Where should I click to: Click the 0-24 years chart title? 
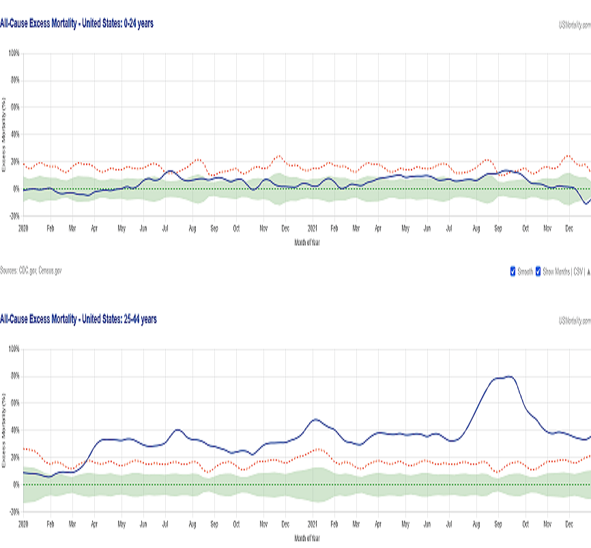(76, 23)
